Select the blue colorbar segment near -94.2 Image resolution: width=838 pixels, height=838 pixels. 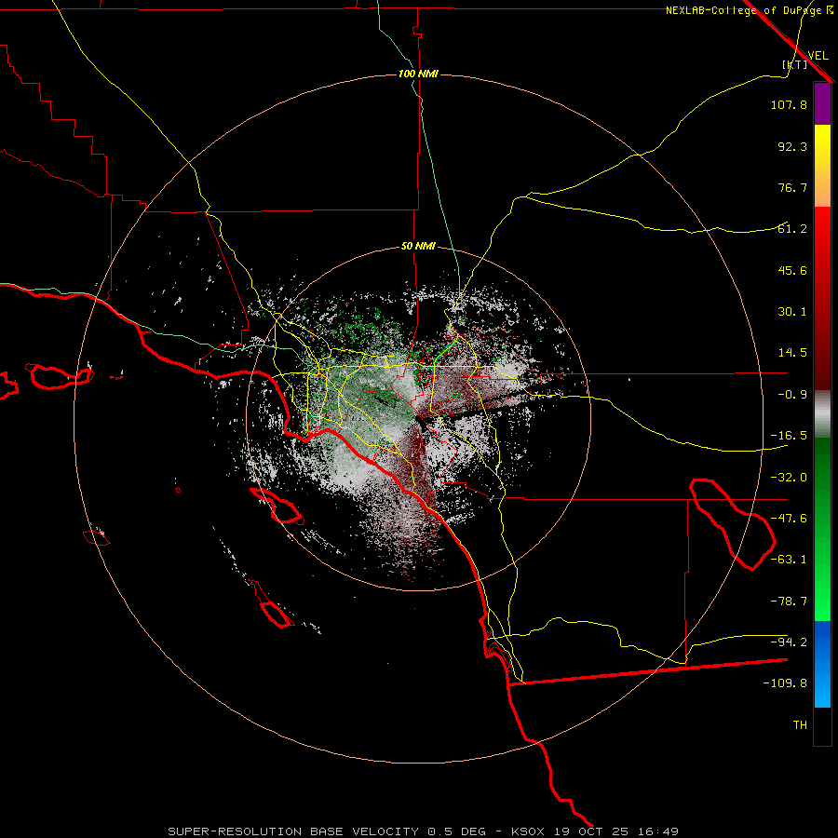[822, 642]
